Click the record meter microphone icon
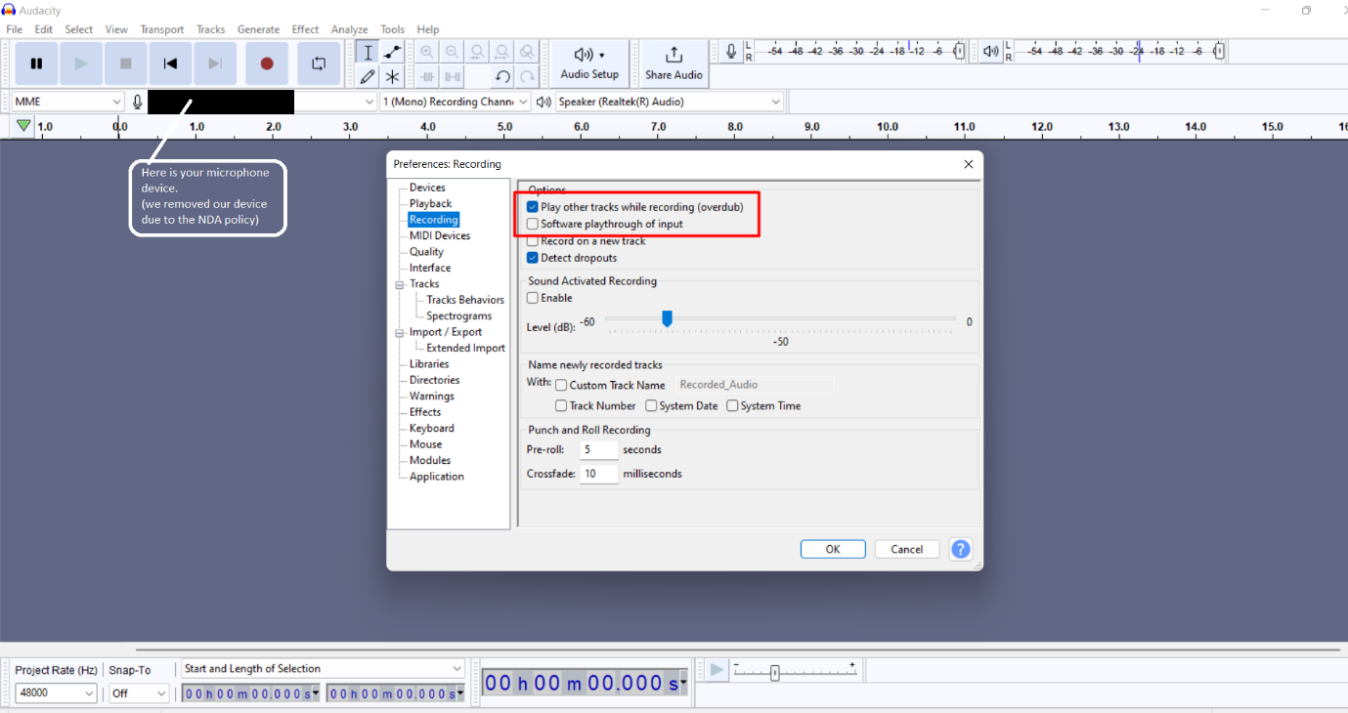1348x713 pixels. pos(730,52)
